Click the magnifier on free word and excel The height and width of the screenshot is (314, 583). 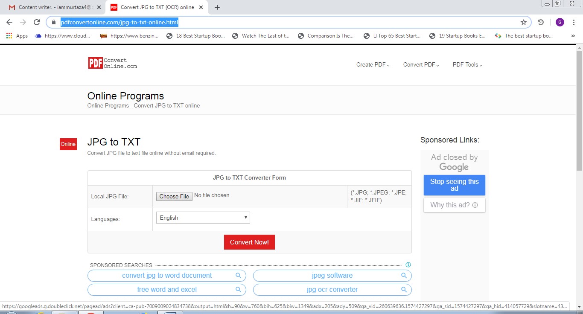[x=239, y=290]
